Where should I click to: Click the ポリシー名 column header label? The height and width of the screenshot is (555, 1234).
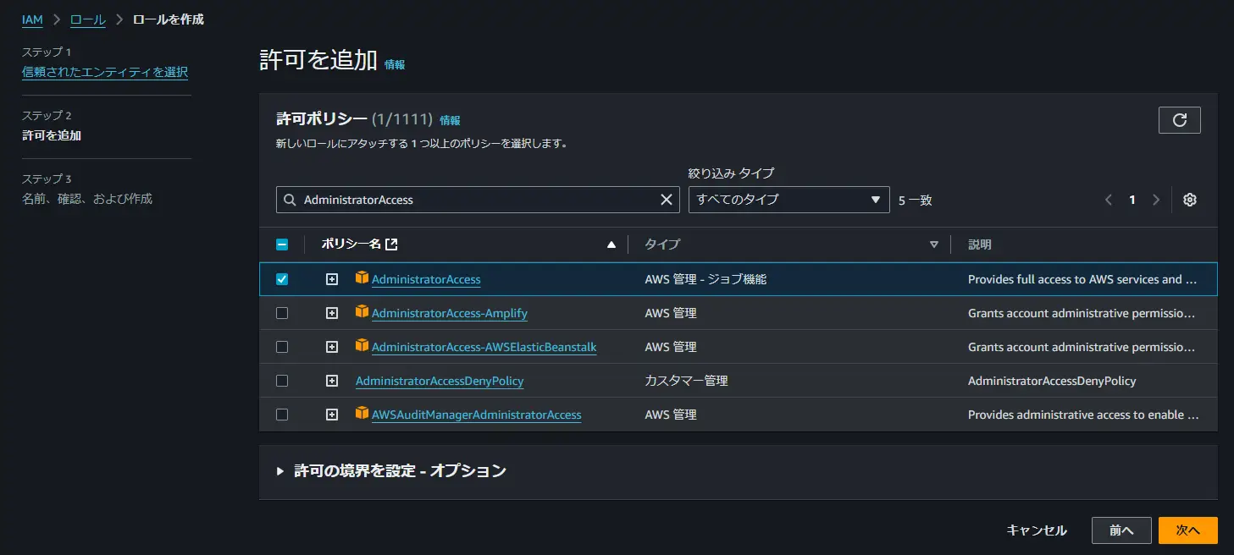[x=351, y=245]
